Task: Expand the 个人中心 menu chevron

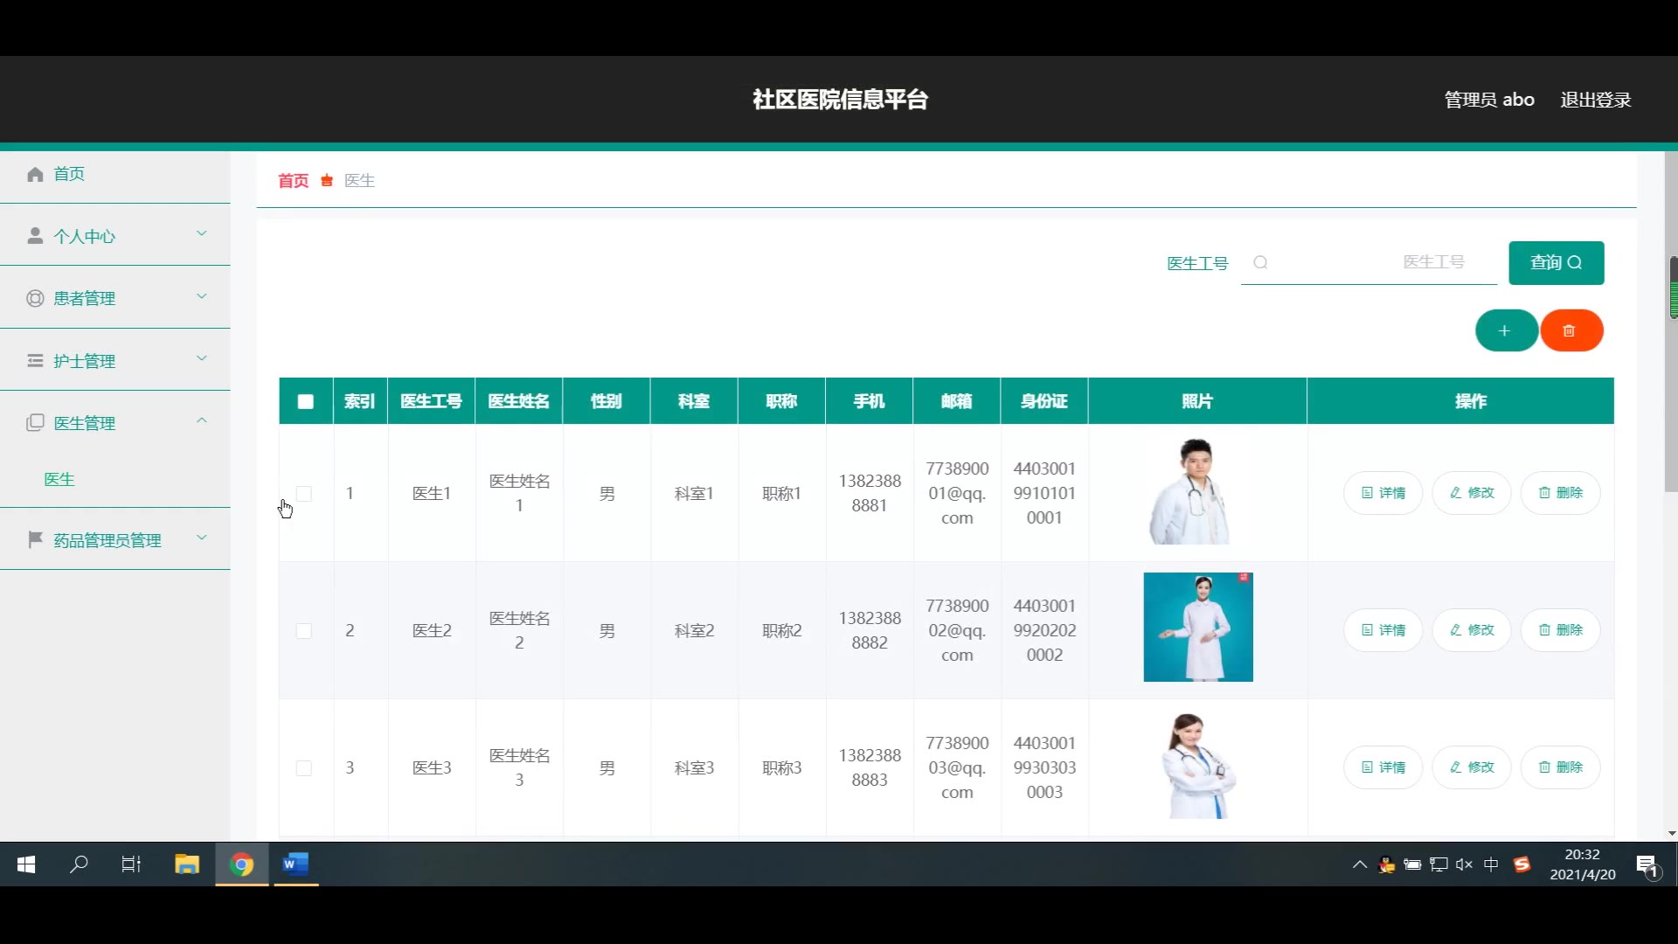Action: click(202, 233)
